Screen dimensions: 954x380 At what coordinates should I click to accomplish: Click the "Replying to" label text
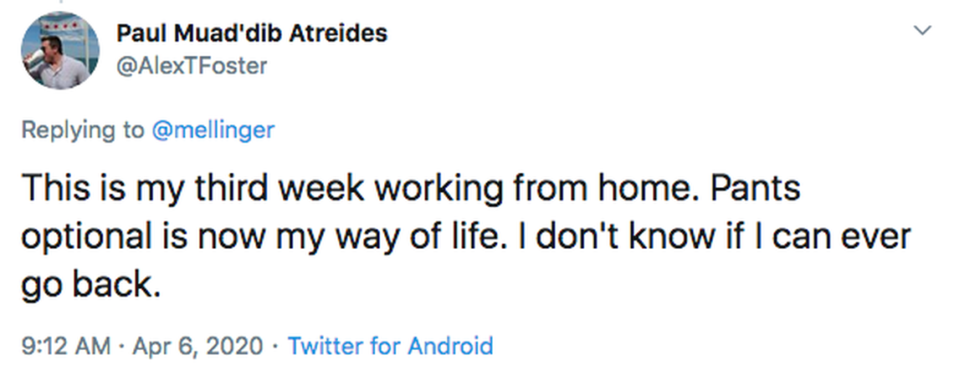80,129
